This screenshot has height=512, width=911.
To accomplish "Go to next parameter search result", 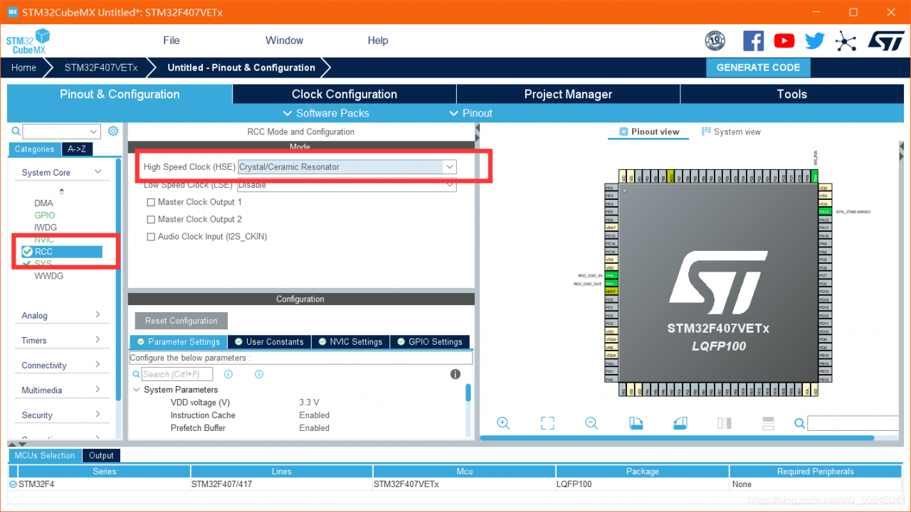I will (x=259, y=374).
